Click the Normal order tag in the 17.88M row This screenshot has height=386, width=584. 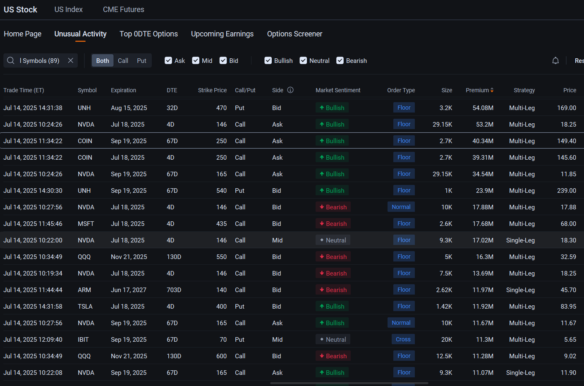[401, 207]
